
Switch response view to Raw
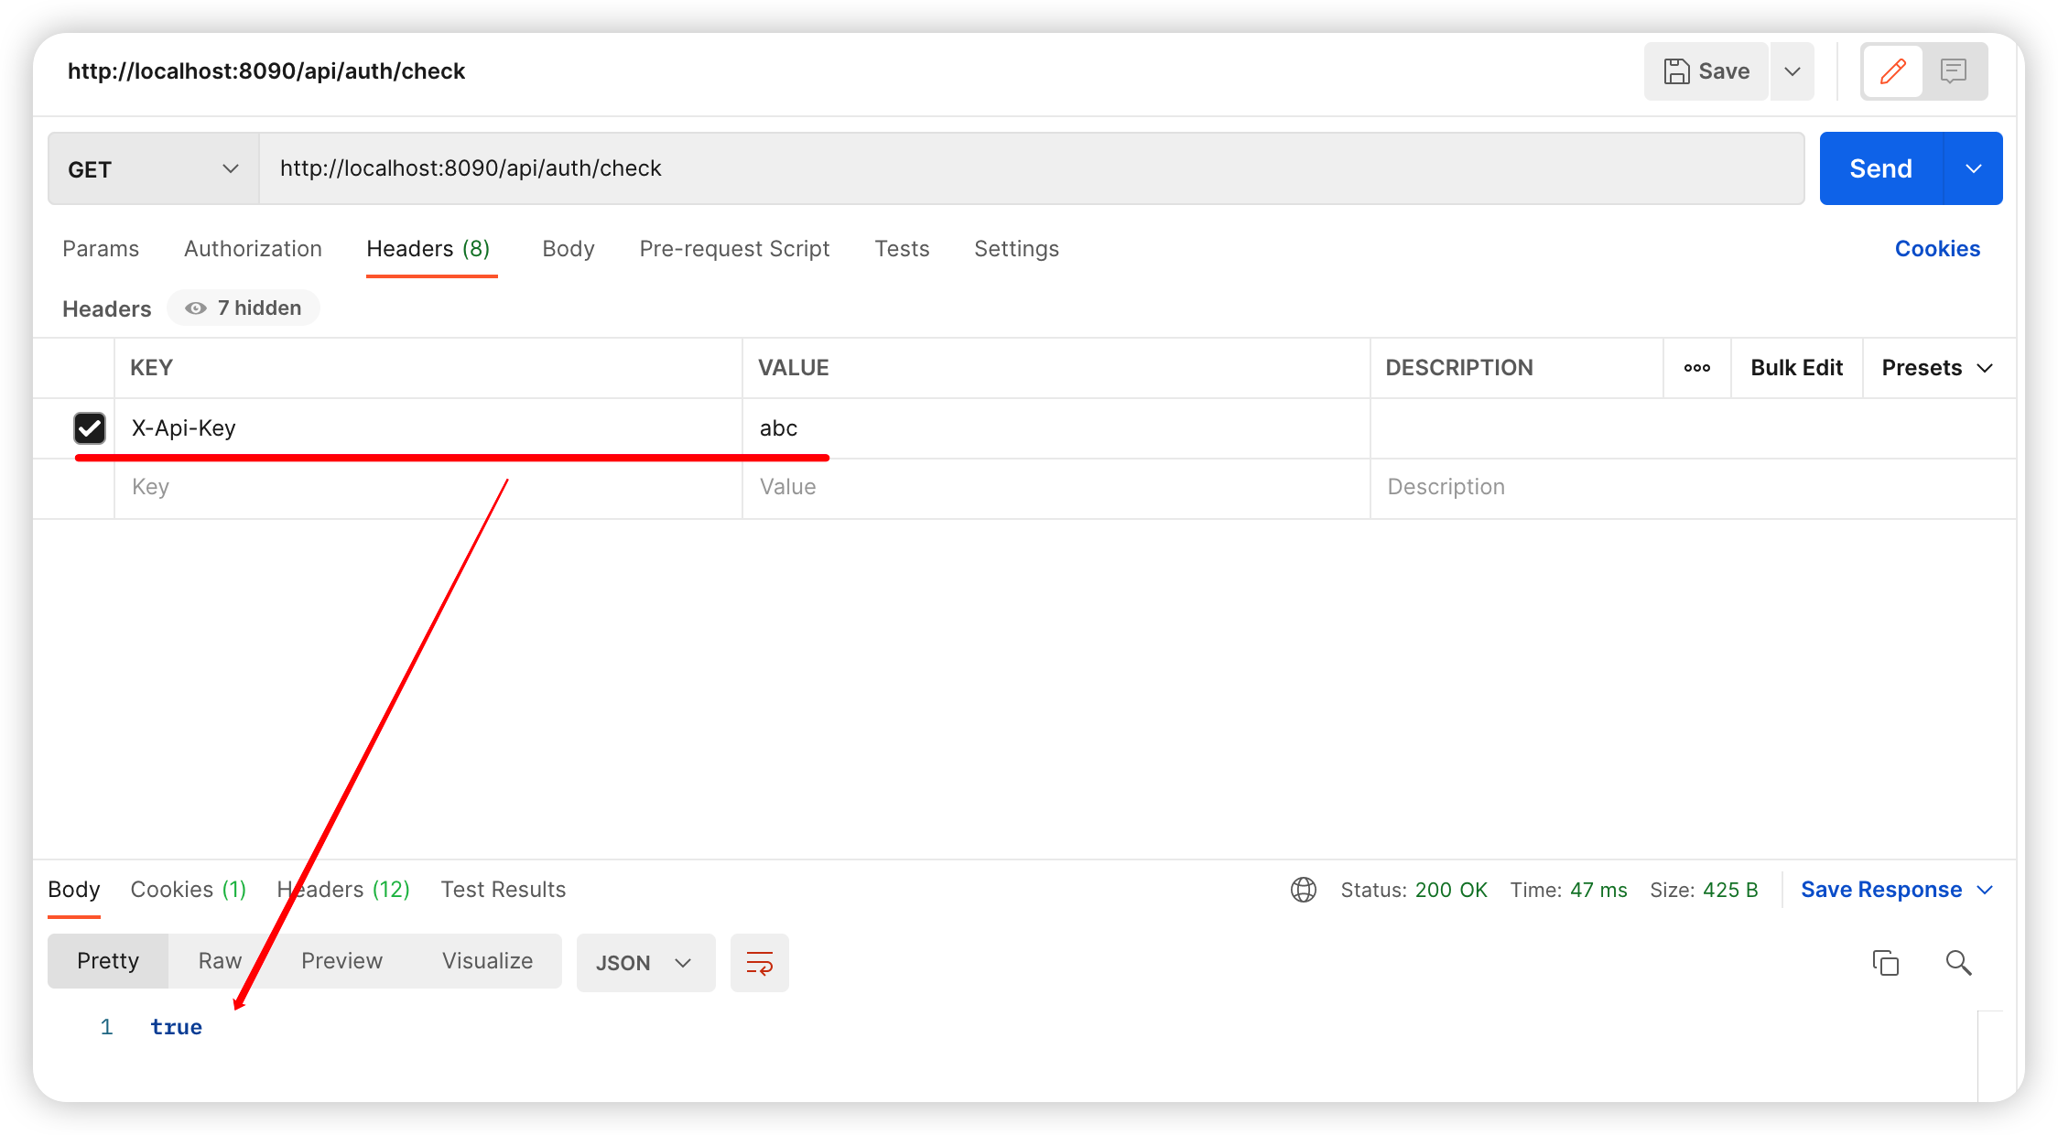(x=220, y=961)
